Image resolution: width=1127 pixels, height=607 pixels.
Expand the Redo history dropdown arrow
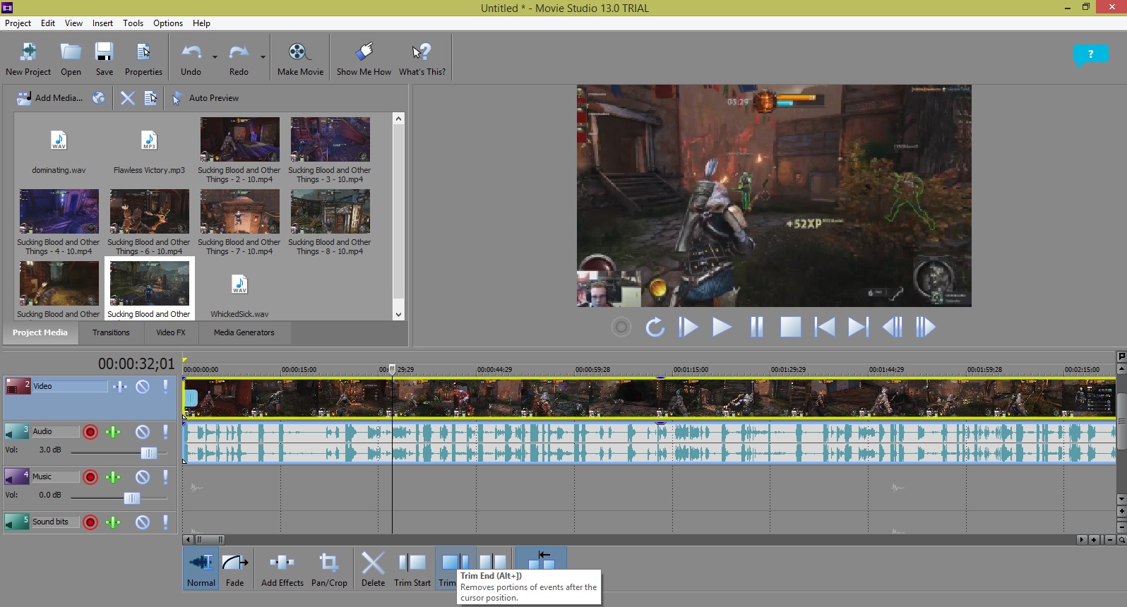point(263,57)
